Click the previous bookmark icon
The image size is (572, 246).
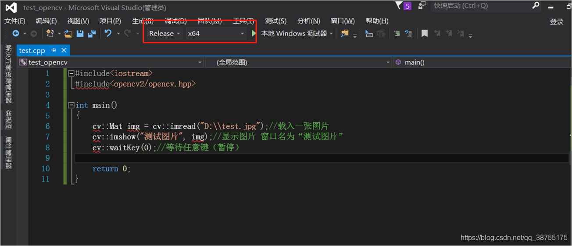pyautogui.click(x=437, y=33)
